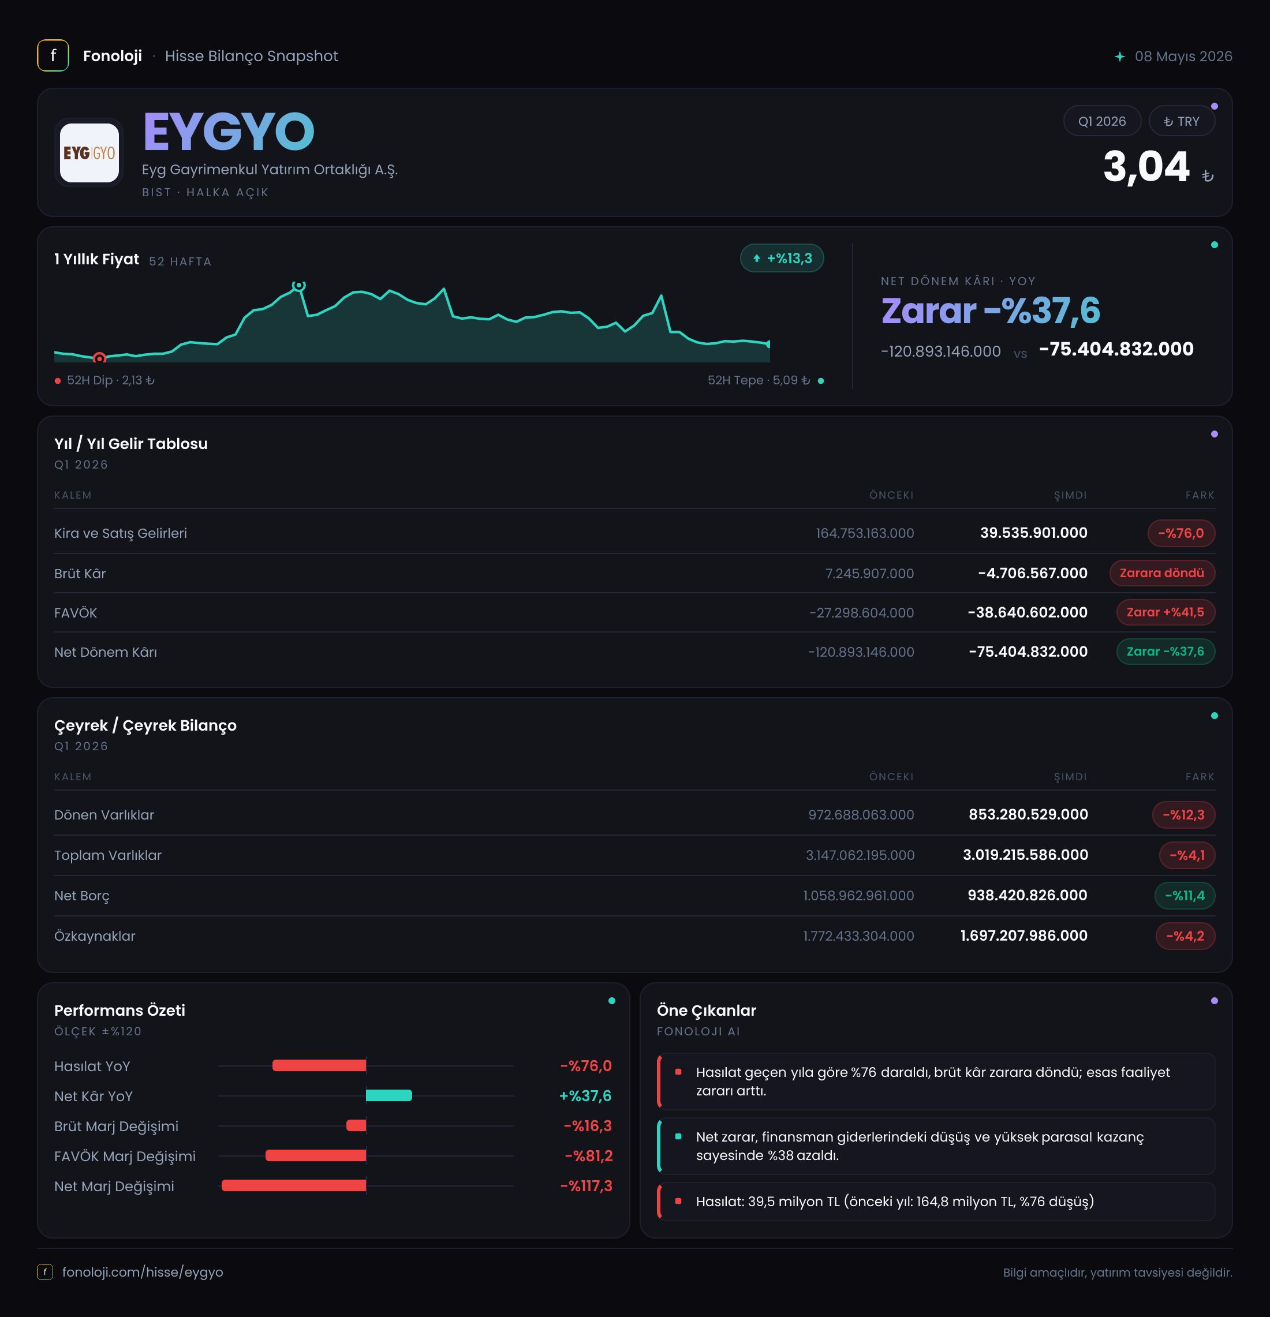This screenshot has width=1270, height=1317.
Task: Click the 'Zarara döndü' badge
Action: [1162, 573]
